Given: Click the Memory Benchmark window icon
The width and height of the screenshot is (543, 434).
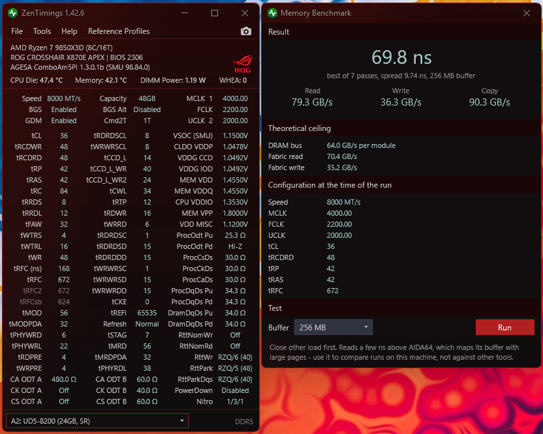Looking at the screenshot, I should (x=273, y=13).
